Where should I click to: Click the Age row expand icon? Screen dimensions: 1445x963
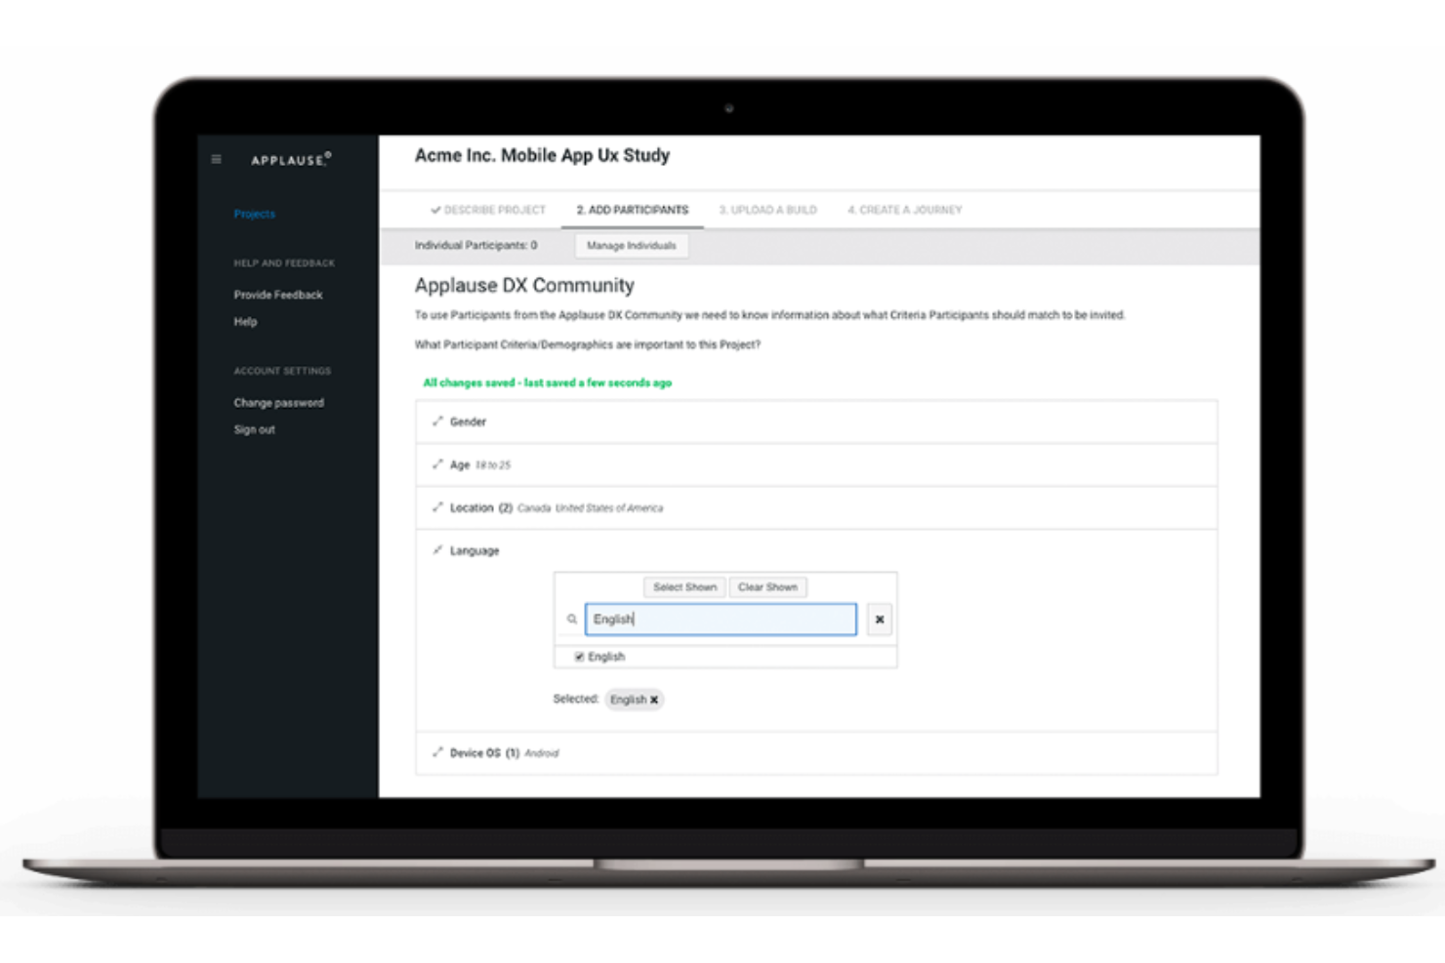(x=437, y=464)
